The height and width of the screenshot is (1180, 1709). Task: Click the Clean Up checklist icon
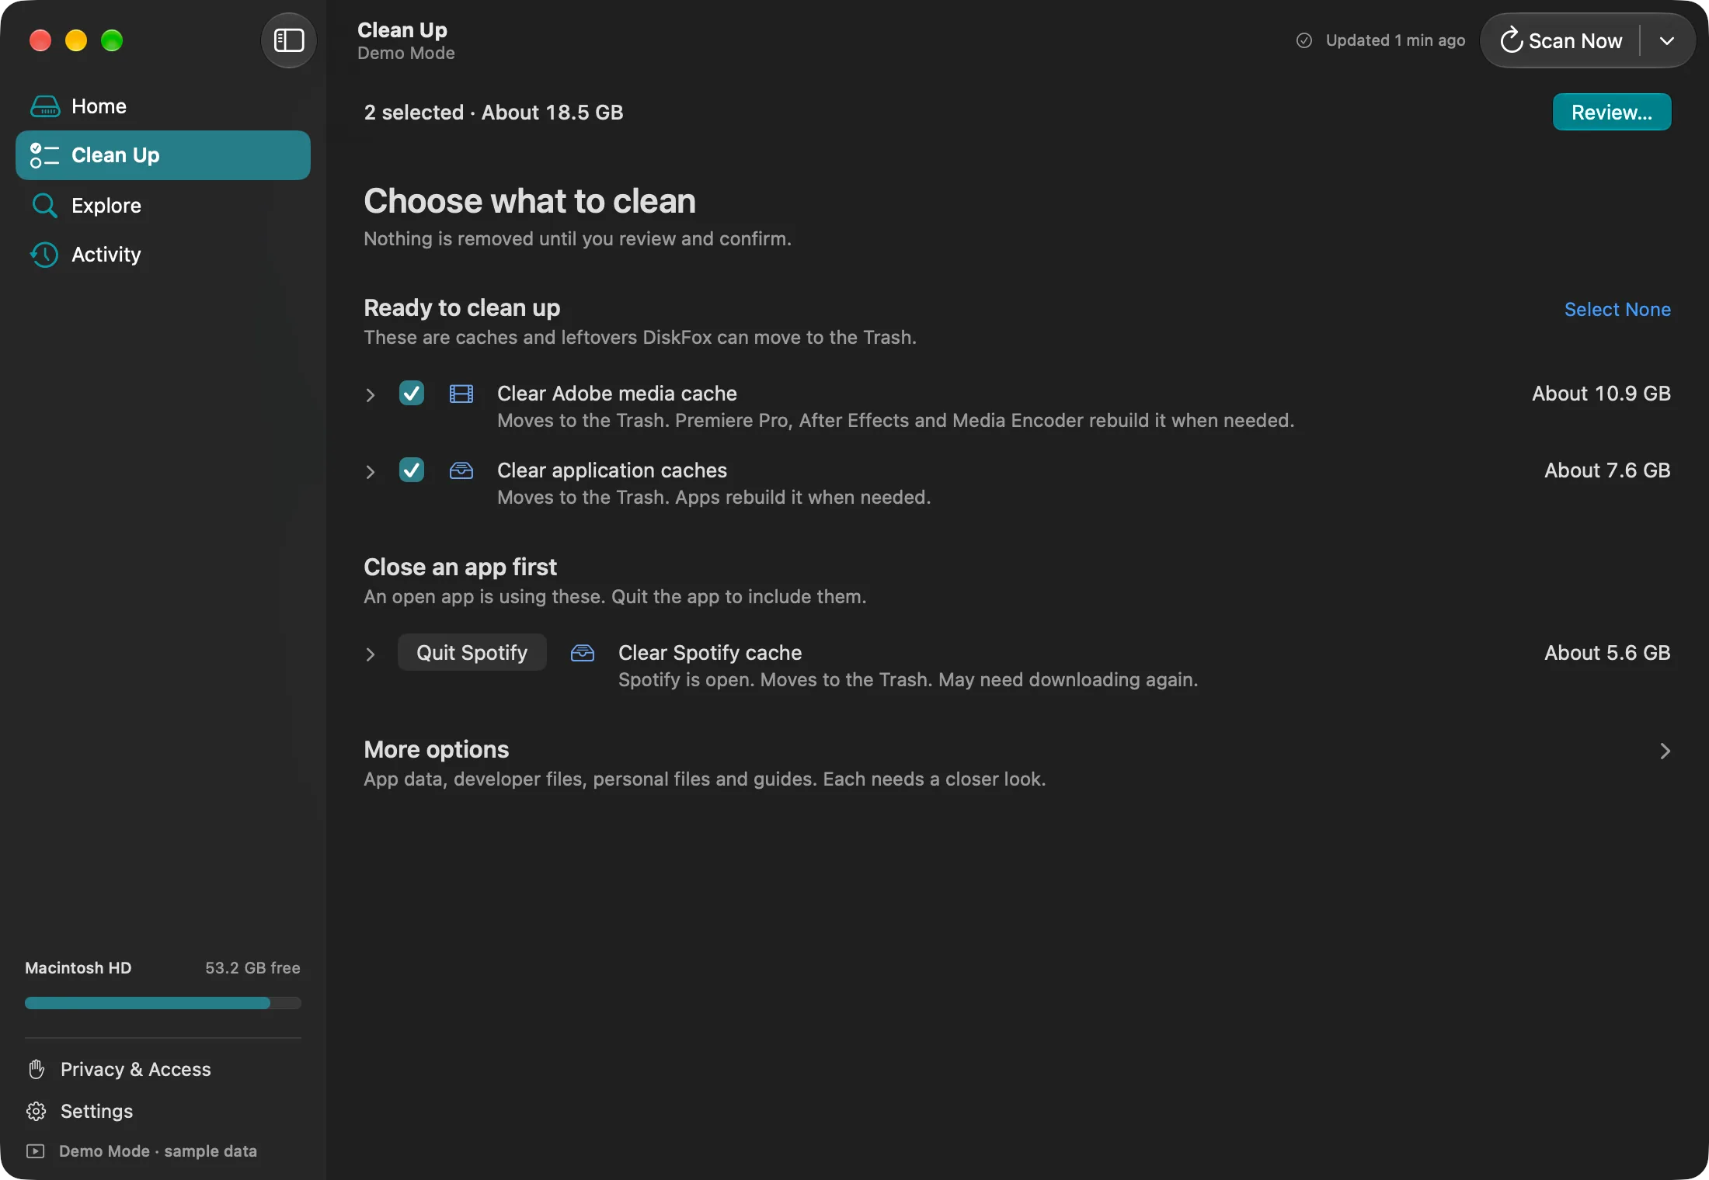click(44, 155)
